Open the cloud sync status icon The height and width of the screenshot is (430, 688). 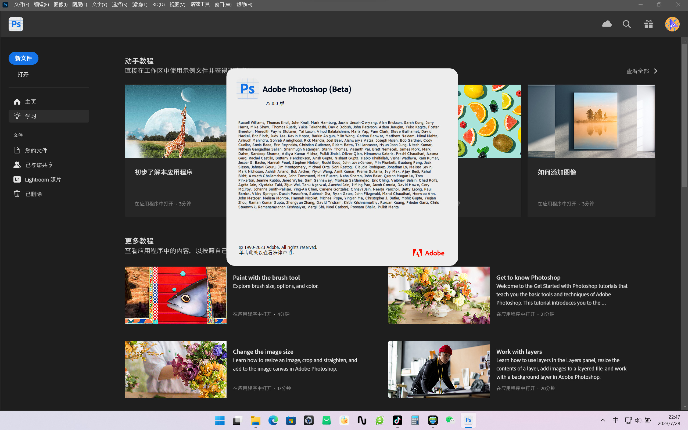pyautogui.click(x=607, y=24)
